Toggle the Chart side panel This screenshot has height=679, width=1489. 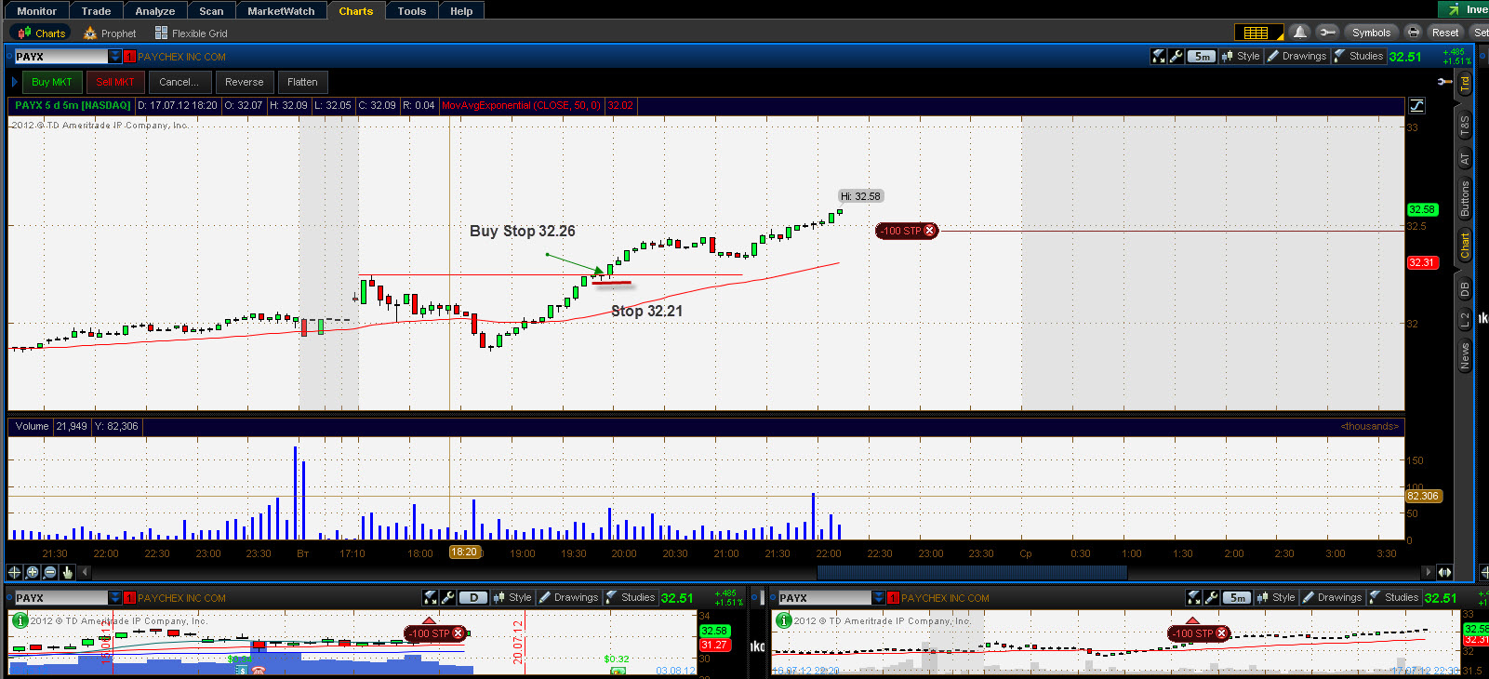pyautogui.click(x=1465, y=246)
